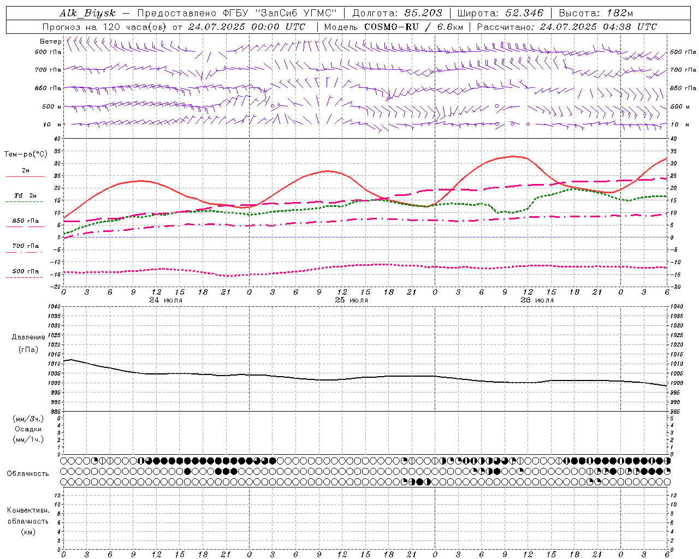Viewport: 699px width, 559px height.
Task: Click the 'Ветер' wind panel label
Action: 50,41
